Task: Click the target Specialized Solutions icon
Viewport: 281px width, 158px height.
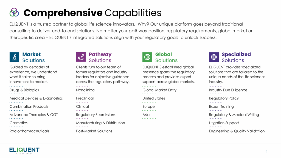Action: coord(214,57)
